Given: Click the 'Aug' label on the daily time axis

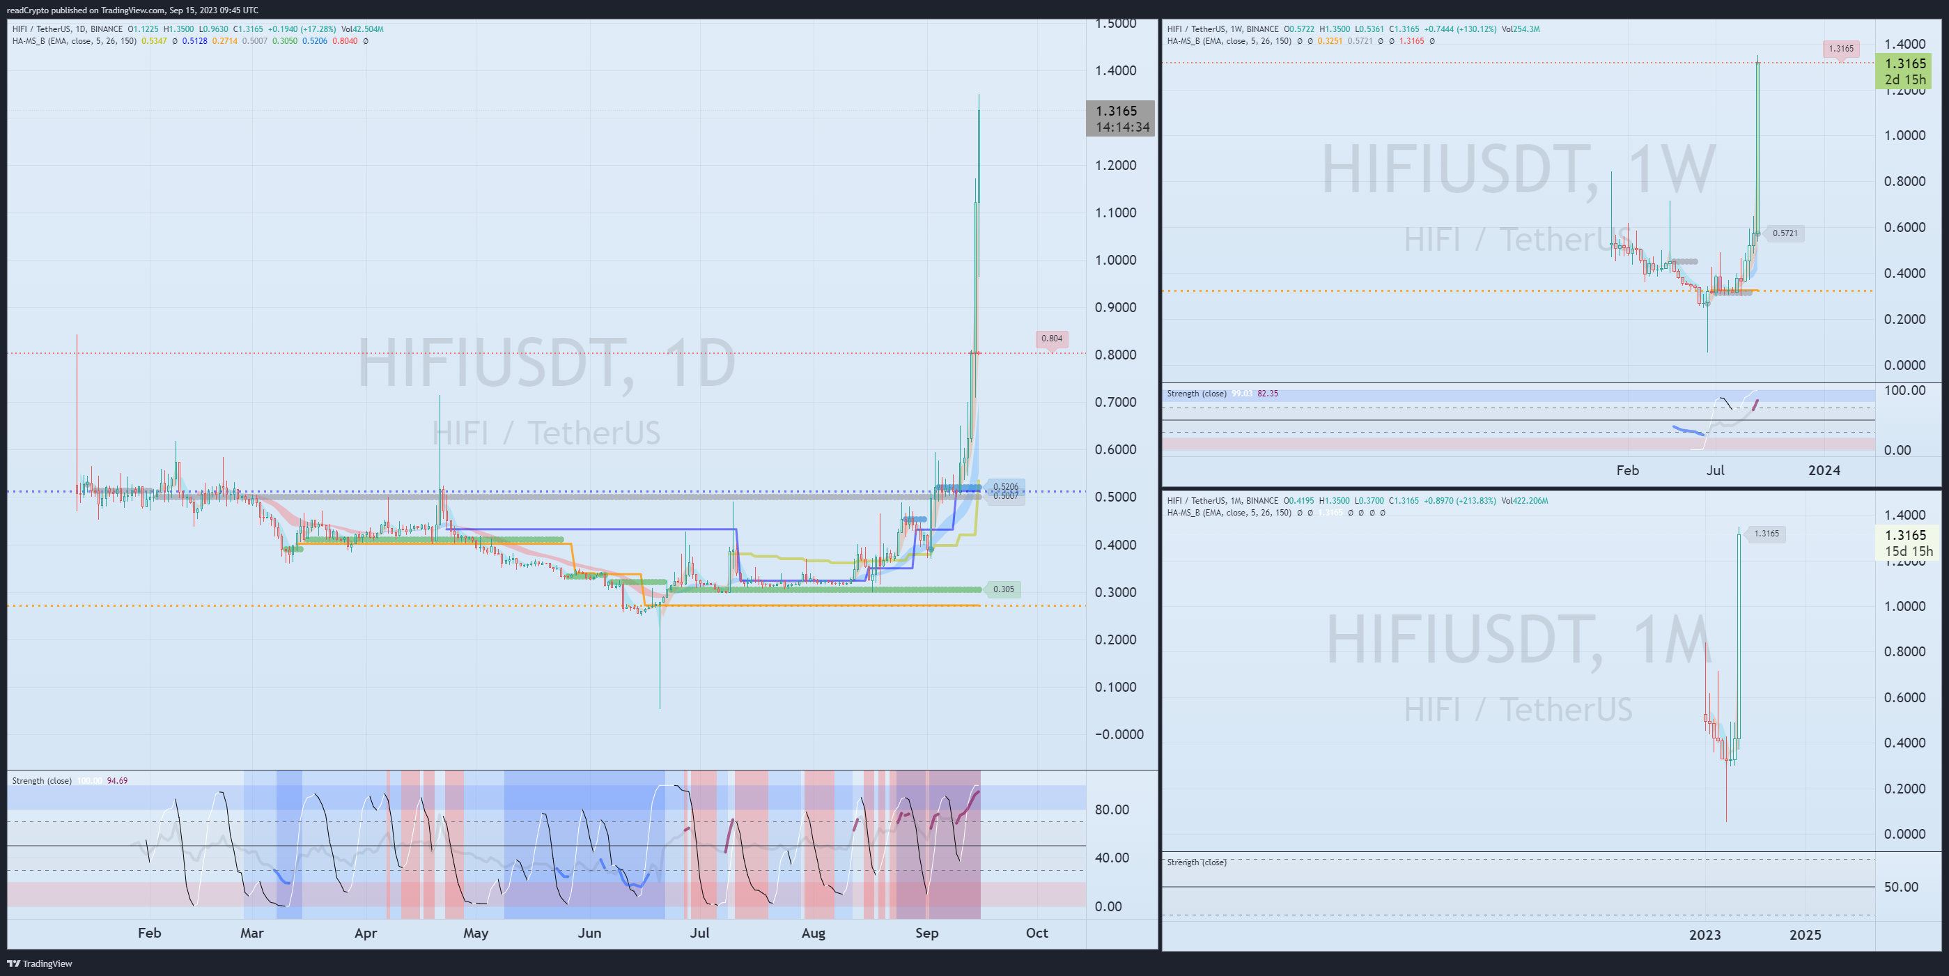Looking at the screenshot, I should coord(814,933).
